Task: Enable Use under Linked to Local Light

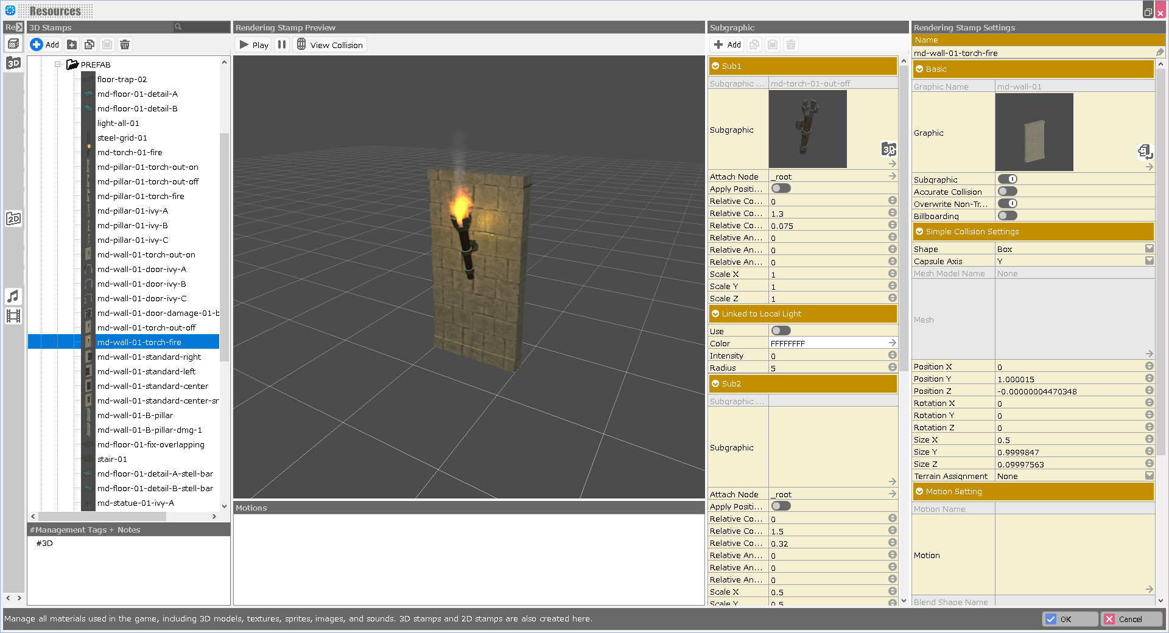Action: pyautogui.click(x=780, y=330)
